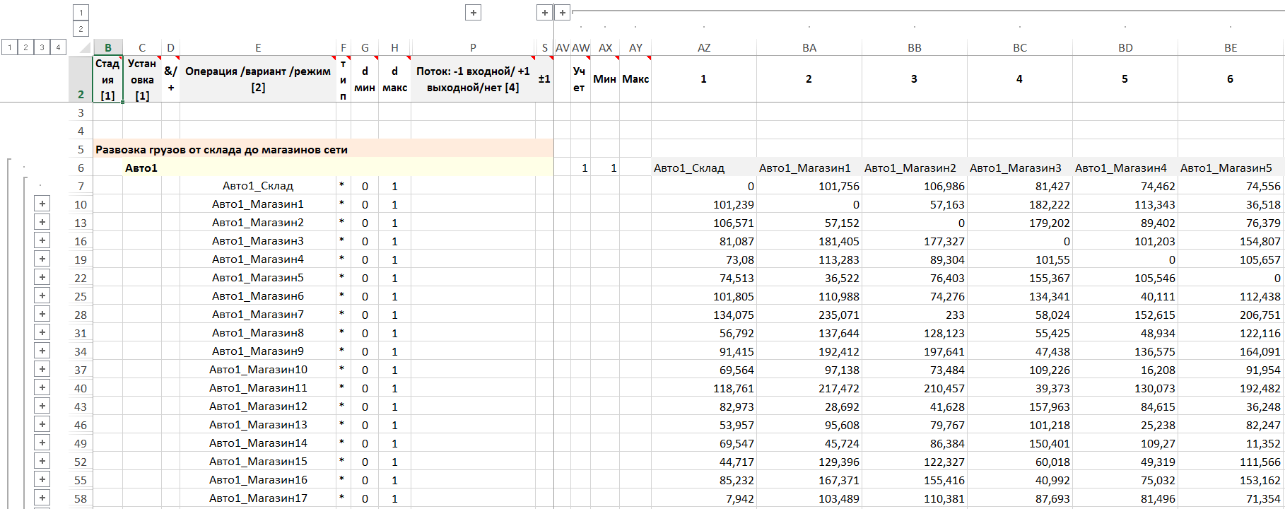Screen dimensions: 1285x509
Task: Select column BA header
Action: [x=809, y=47]
